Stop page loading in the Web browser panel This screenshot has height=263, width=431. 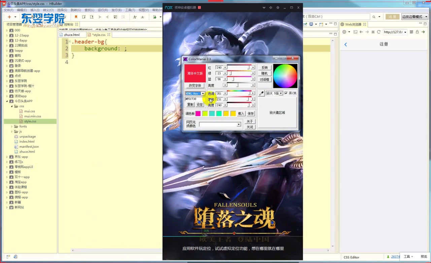(373, 32)
